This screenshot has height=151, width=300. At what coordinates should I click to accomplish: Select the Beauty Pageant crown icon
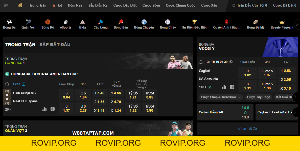[x=282, y=22]
